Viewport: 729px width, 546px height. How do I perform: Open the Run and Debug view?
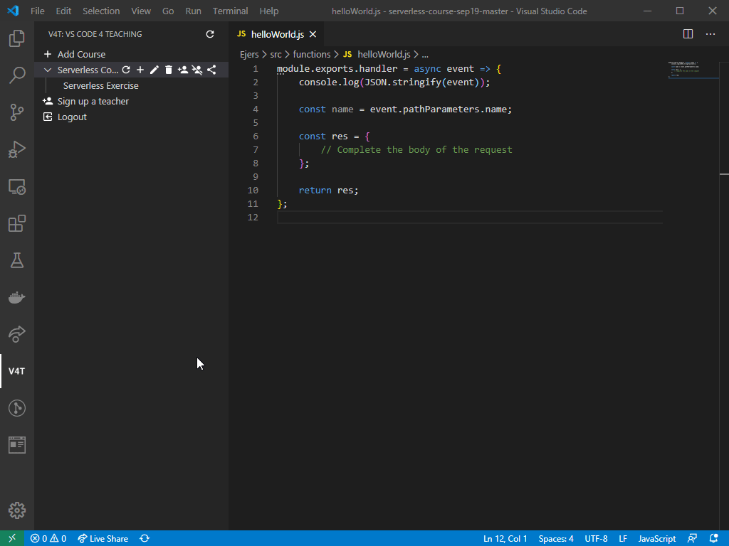tap(17, 149)
